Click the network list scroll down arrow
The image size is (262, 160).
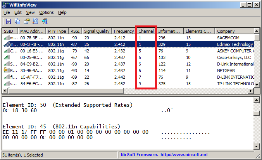click(x=257, y=84)
